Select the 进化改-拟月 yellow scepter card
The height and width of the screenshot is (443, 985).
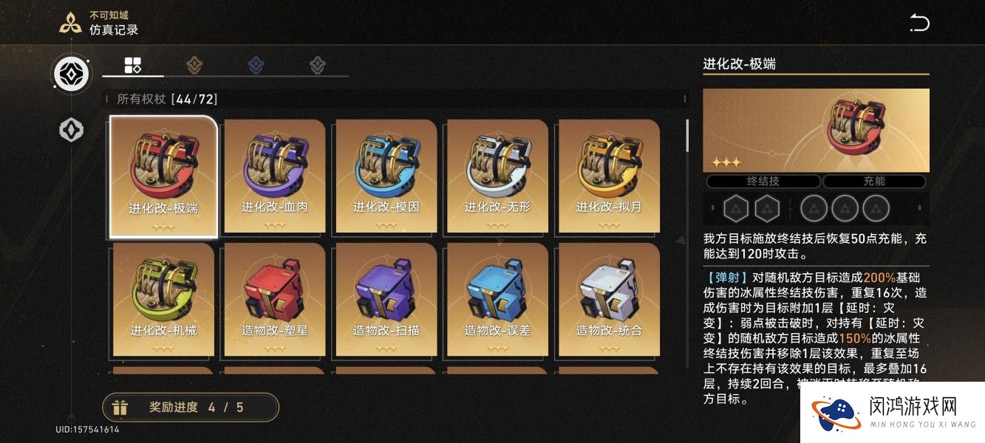pos(610,176)
